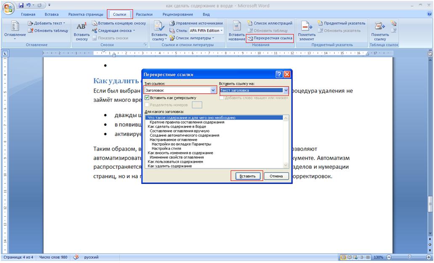Uncheck the Вставить как гиперссылку checkbox
This screenshot has height=263, width=434.
coord(147,98)
